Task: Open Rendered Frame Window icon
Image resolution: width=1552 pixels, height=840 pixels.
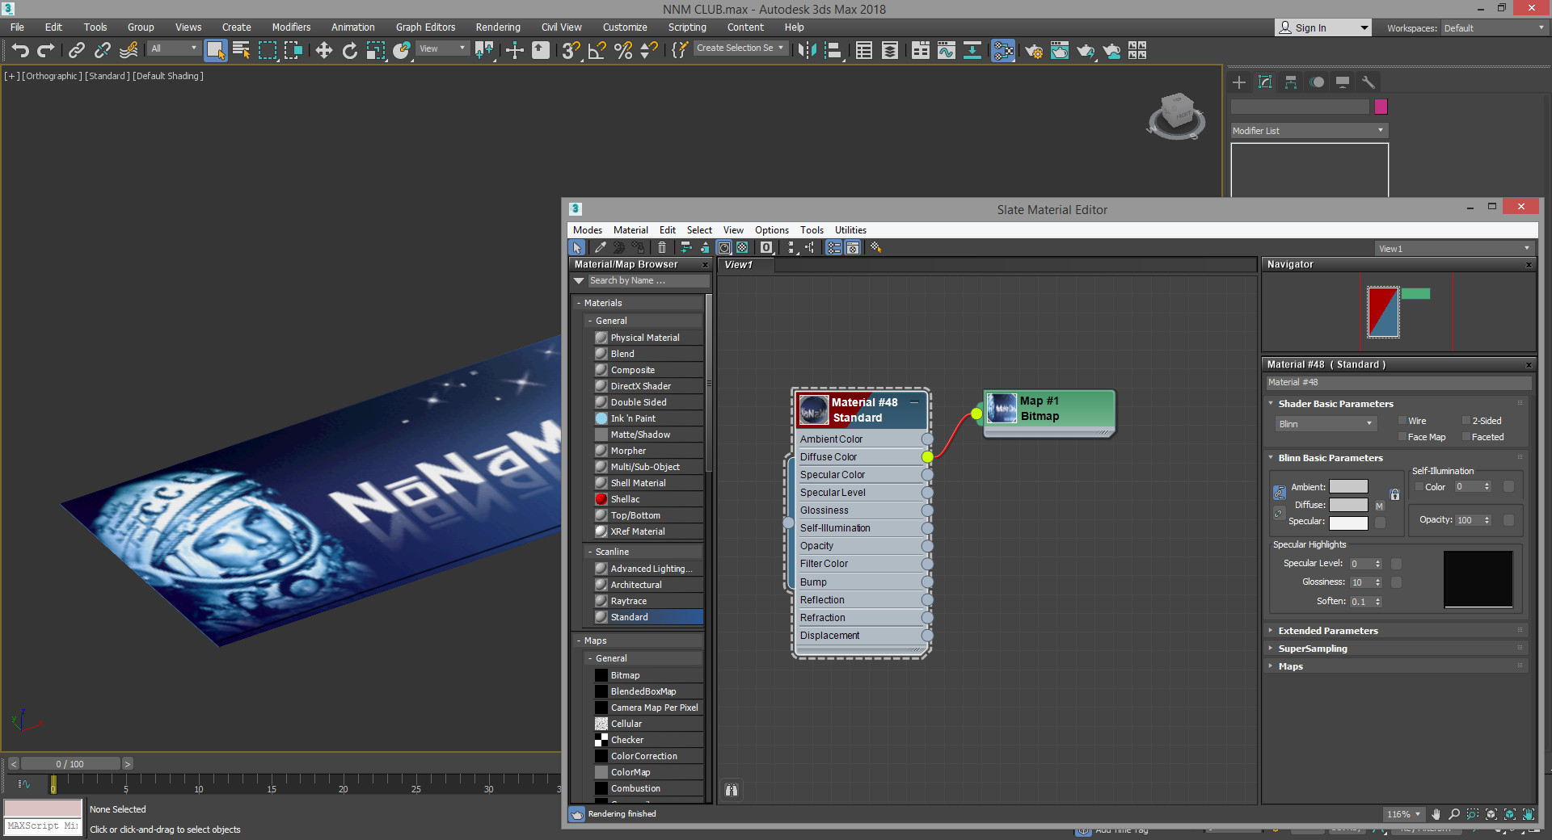Action: pyautogui.click(x=1060, y=51)
